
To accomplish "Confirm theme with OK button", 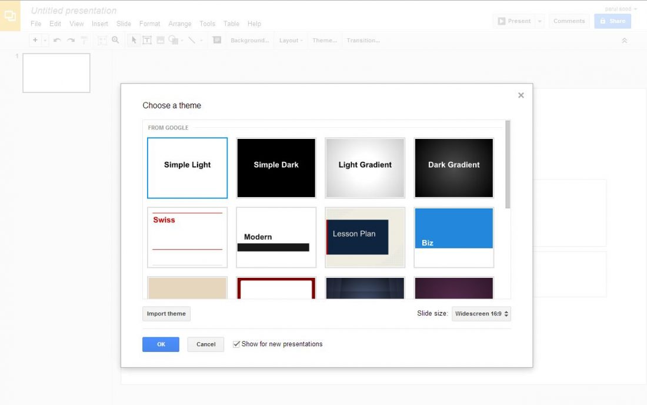I will pos(161,344).
